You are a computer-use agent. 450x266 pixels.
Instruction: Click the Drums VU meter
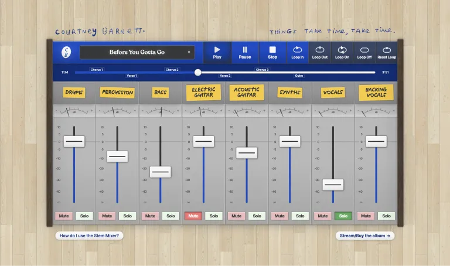pos(74,111)
